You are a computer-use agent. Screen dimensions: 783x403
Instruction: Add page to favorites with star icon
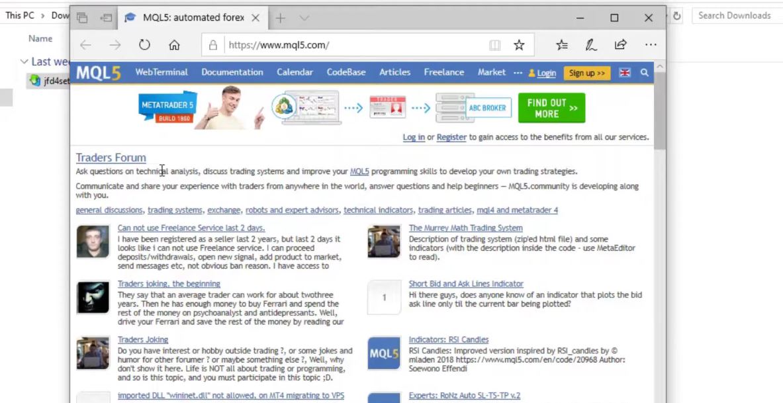519,45
